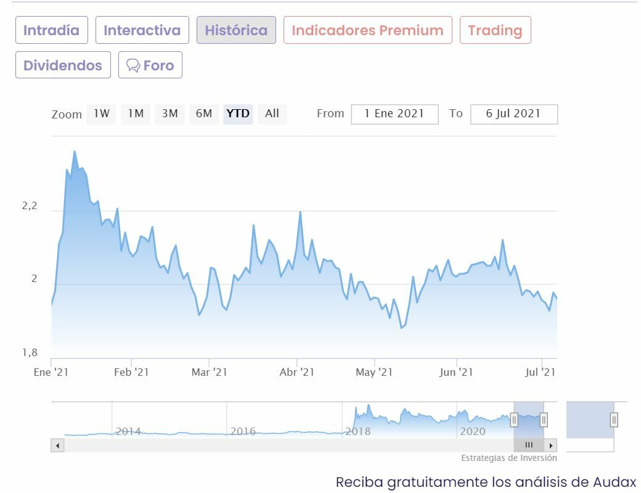Open the Foro chat tab

pyautogui.click(x=150, y=65)
